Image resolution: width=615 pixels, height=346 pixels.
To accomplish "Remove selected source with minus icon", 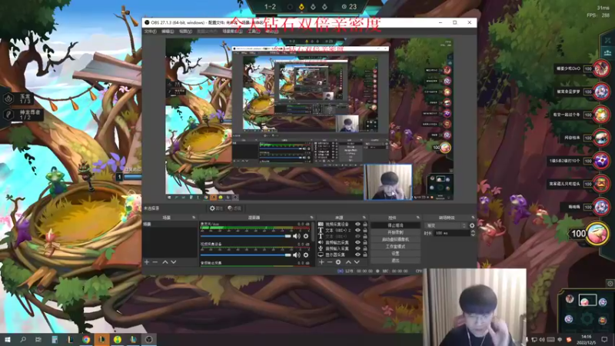I will (x=330, y=262).
